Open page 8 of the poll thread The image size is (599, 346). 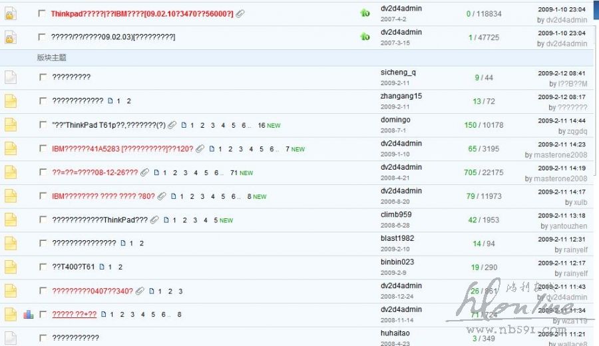[x=179, y=315]
